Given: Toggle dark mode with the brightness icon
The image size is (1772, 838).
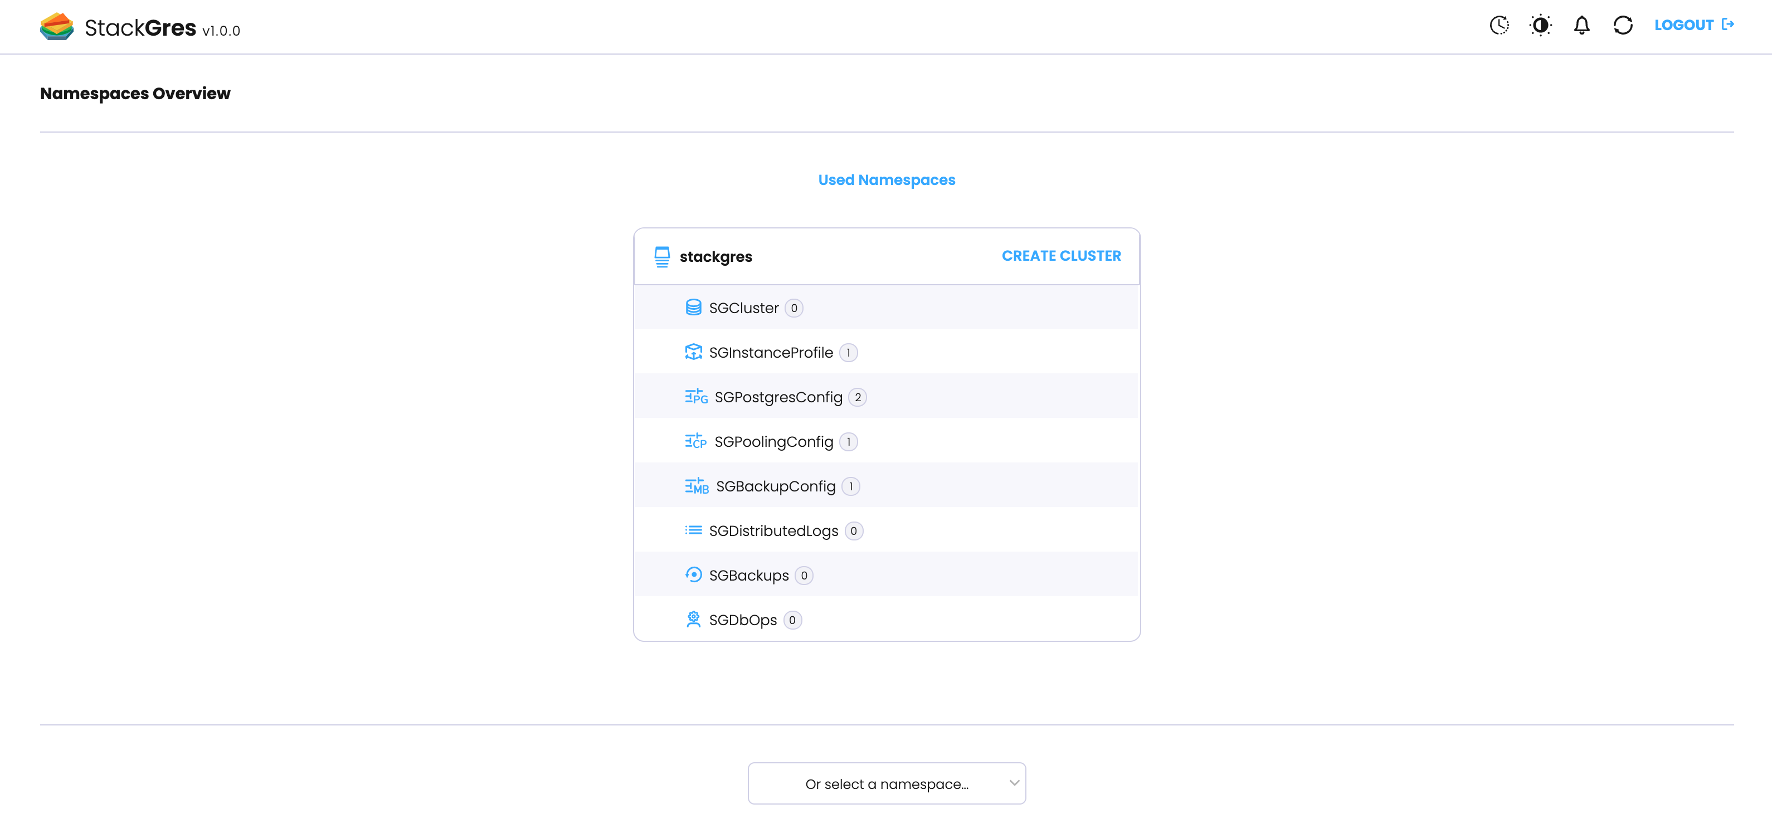Looking at the screenshot, I should 1540,25.
